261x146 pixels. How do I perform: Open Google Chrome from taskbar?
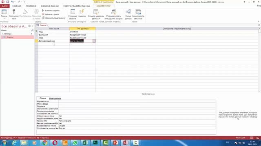(44, 143)
